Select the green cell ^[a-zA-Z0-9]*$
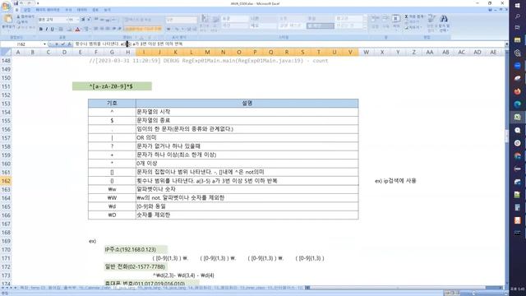The width and height of the screenshot is (526, 296). (112, 86)
